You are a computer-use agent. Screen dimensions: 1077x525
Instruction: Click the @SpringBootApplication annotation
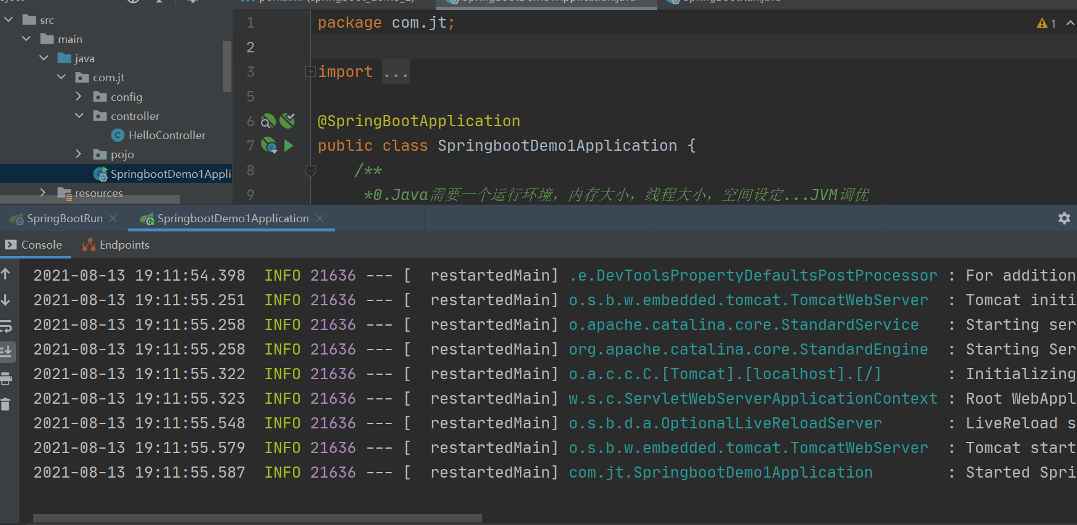[418, 121]
